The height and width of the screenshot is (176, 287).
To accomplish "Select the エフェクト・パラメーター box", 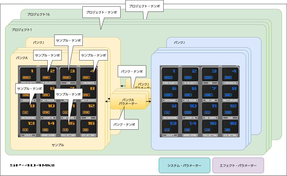I will point(238,165).
